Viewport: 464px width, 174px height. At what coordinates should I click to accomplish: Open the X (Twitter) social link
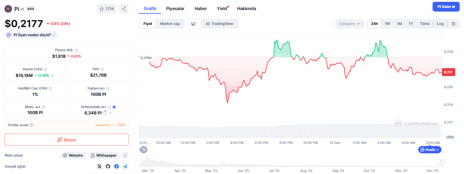[99, 166]
